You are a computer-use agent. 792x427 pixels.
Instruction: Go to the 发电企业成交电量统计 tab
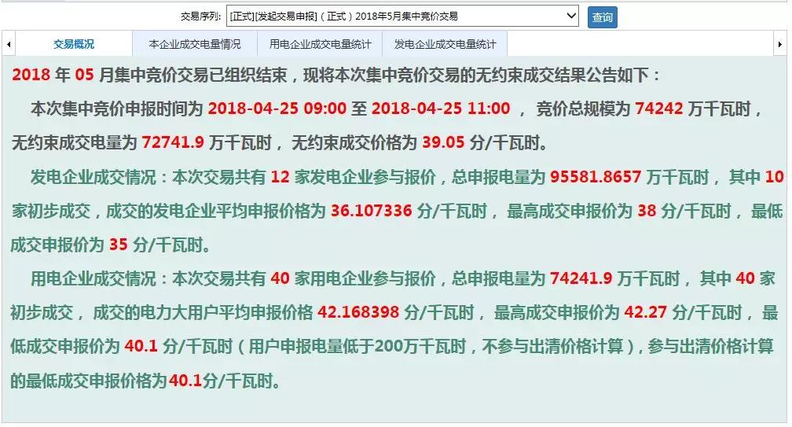445,45
